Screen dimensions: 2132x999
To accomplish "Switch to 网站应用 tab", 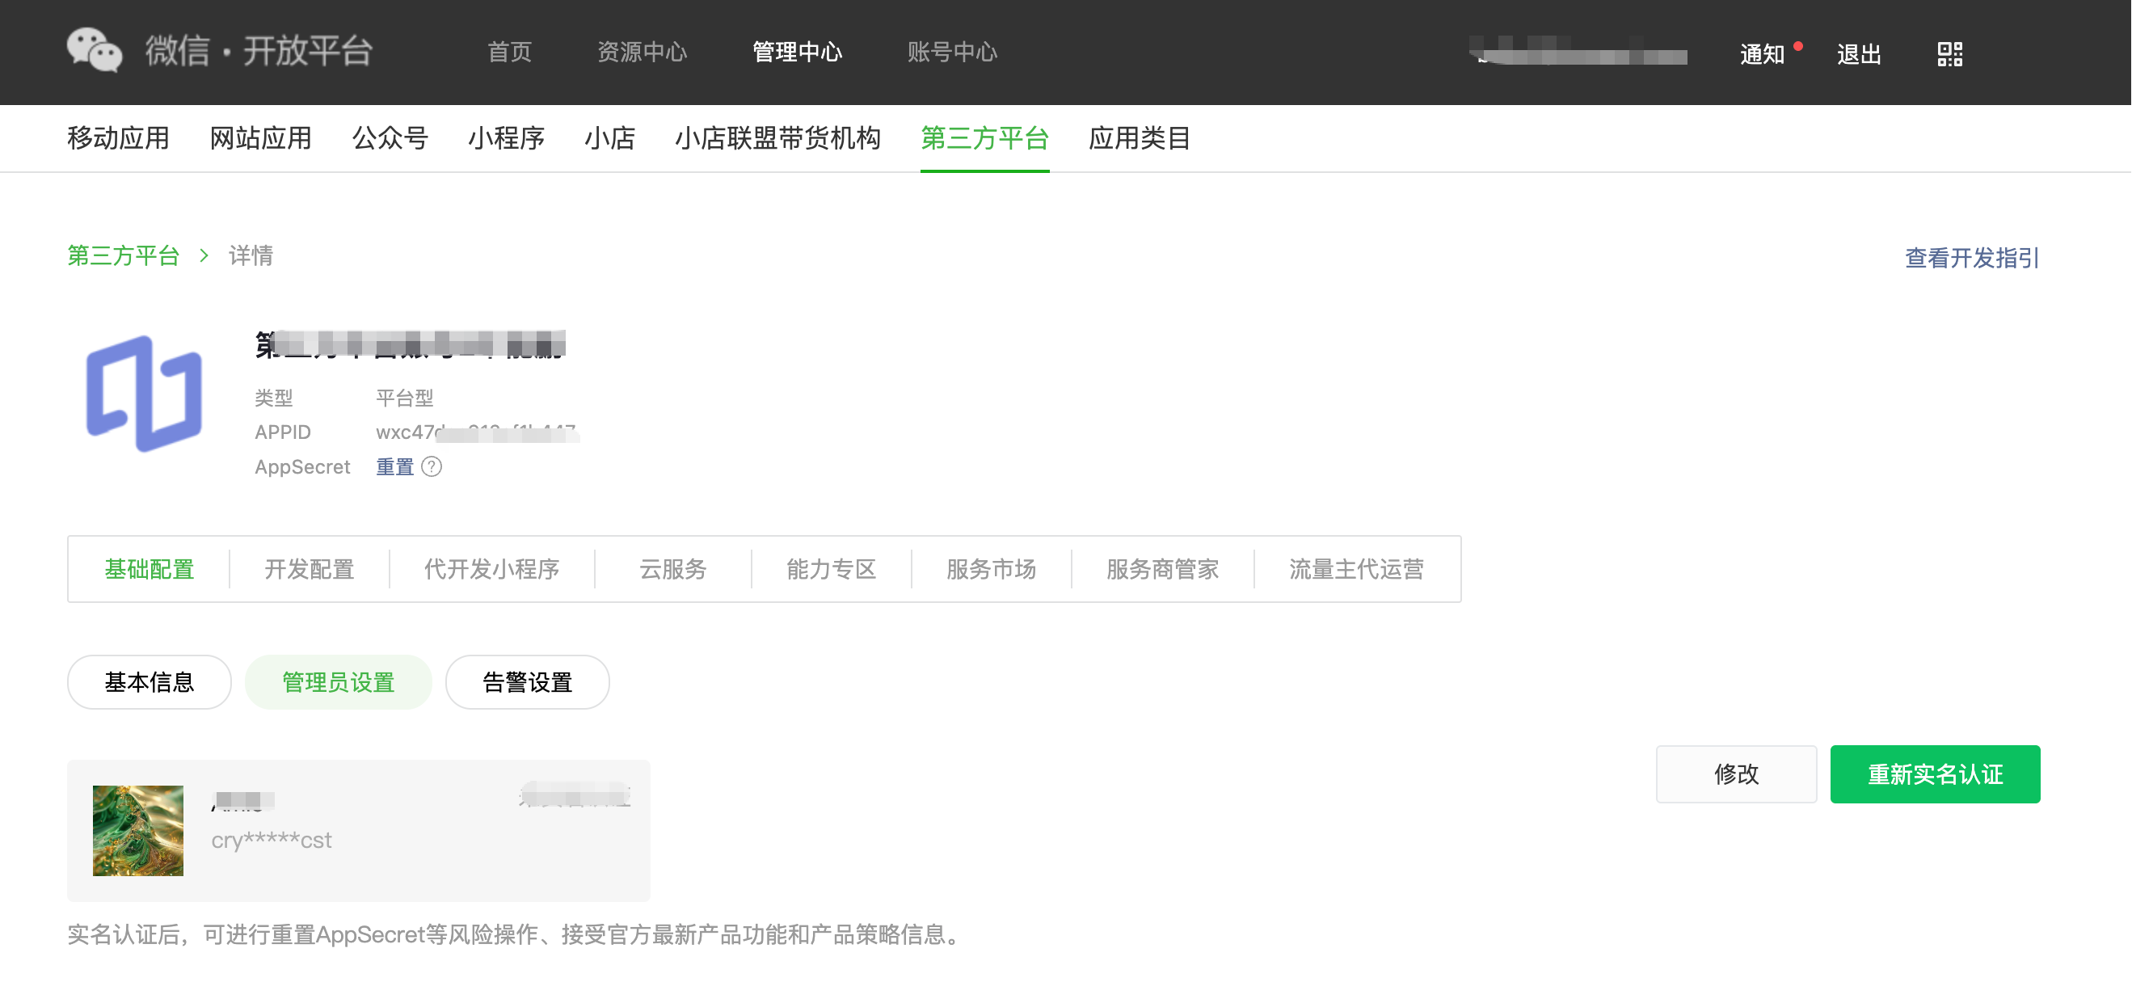I will [261, 137].
